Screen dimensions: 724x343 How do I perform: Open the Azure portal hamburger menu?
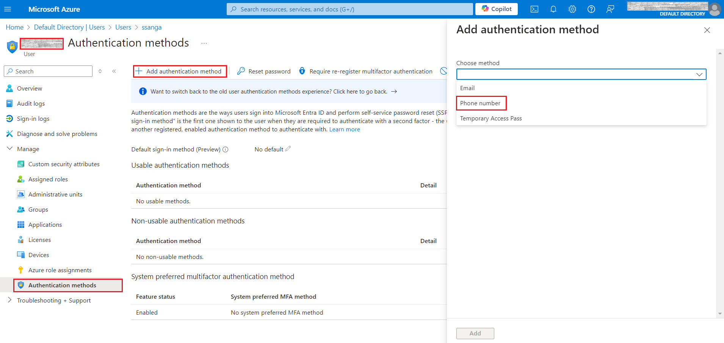tap(8, 9)
